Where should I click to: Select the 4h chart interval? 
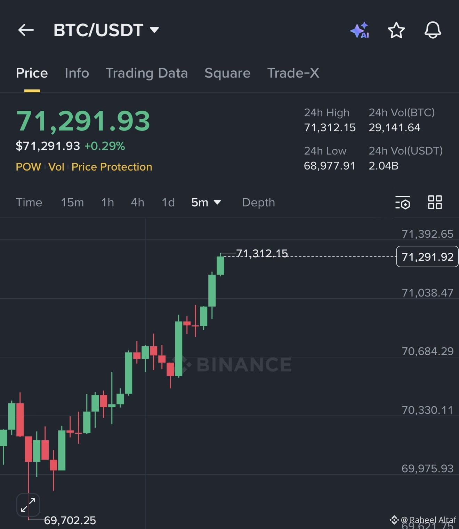coord(137,202)
